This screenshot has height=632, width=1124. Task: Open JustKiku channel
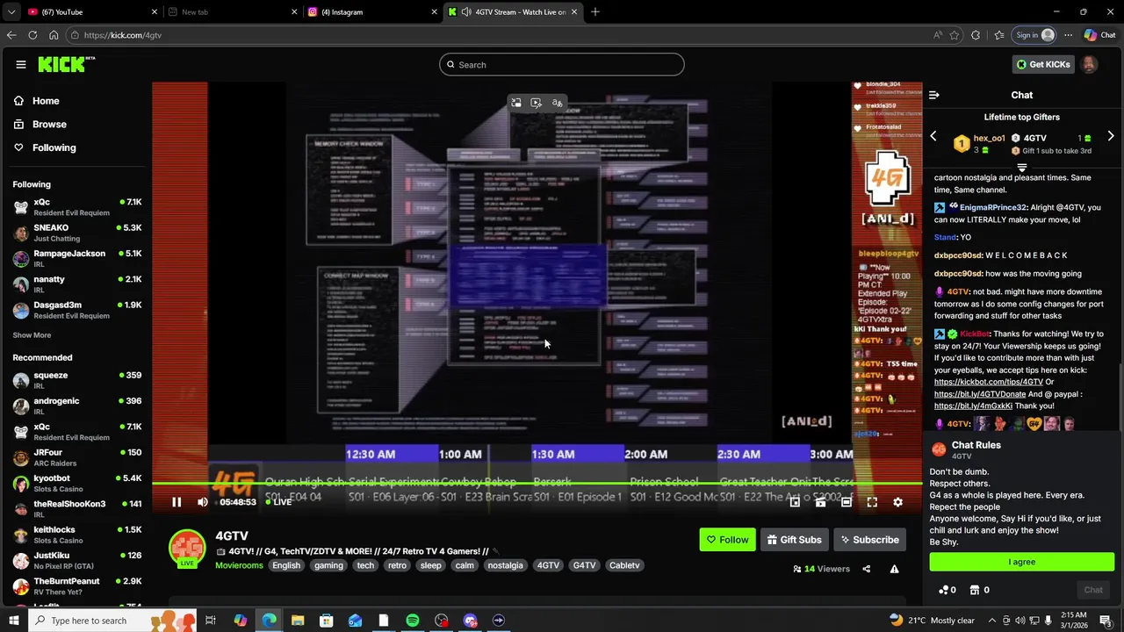tap(76, 560)
